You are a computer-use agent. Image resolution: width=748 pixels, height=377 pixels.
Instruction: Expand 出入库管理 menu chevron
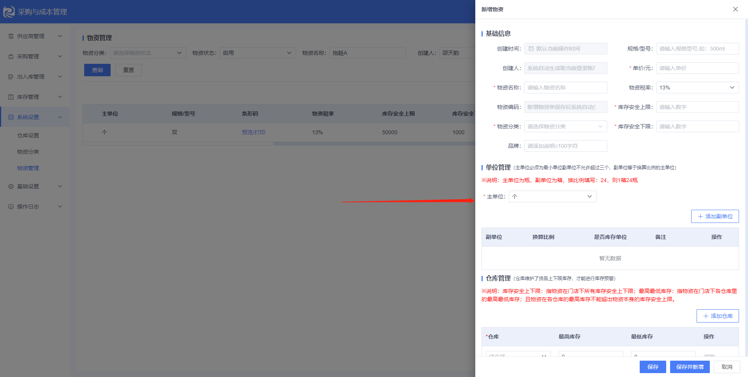tap(60, 77)
